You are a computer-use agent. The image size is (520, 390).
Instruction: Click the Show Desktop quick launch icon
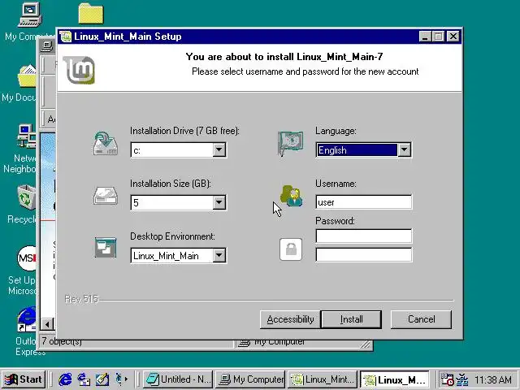[x=102, y=379]
